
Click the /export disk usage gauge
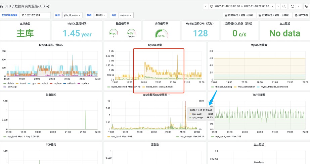point(131,33)
